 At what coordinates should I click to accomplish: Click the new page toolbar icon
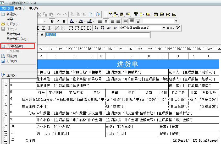point(91,14)
